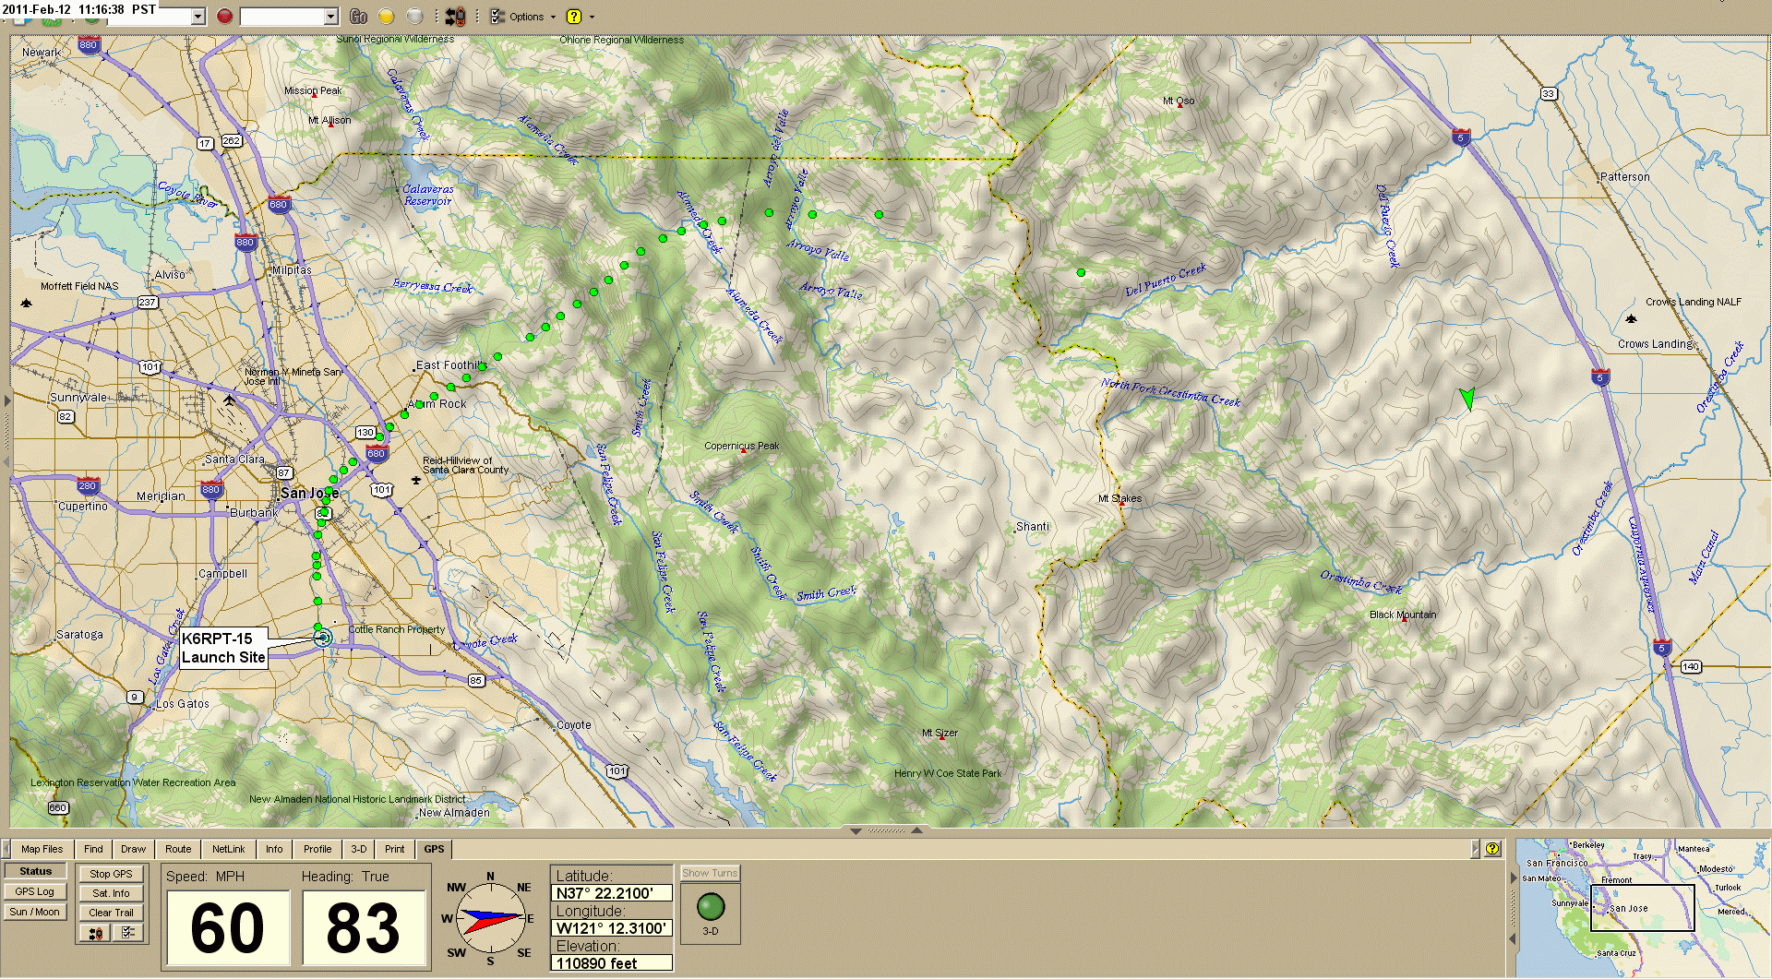Click the small GPS device icon below Clear Trail
The image size is (1772, 979).
96,933
